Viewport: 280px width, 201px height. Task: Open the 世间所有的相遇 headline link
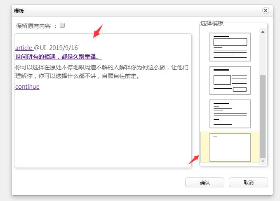pos(59,57)
